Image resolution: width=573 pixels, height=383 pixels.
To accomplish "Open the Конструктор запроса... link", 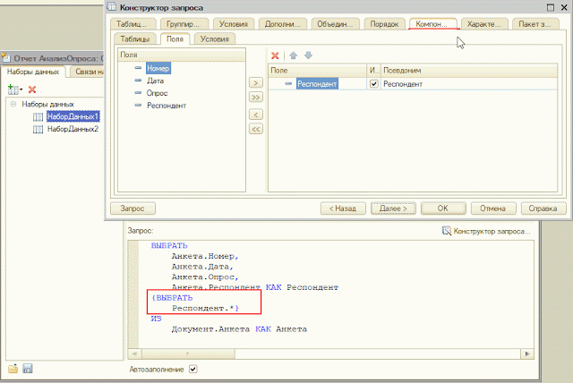I will [490, 231].
